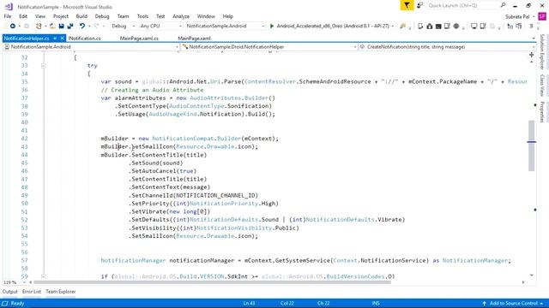Open the Tools menu
This screenshot has width=549, height=308.
pos(142,16)
